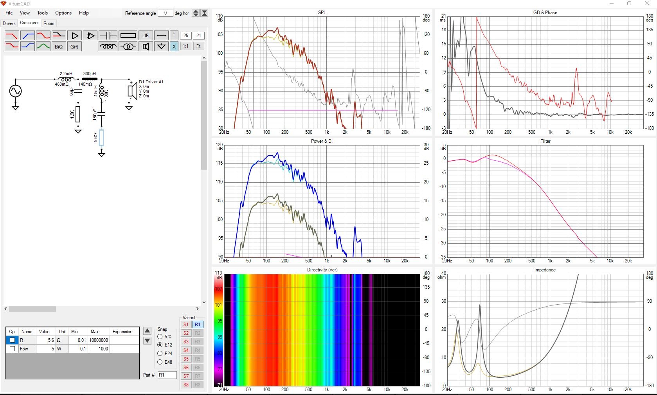The height and width of the screenshot is (395, 657).
Task: Switch to the Drivers tab
Action: coord(9,23)
